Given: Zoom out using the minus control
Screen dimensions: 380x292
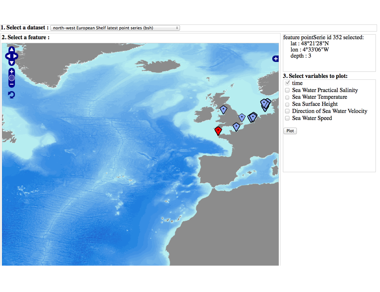Looking at the screenshot, I should point(12,84).
